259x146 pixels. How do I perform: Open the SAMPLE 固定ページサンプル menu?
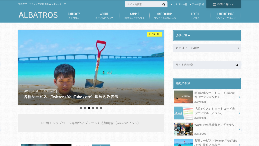135,16
